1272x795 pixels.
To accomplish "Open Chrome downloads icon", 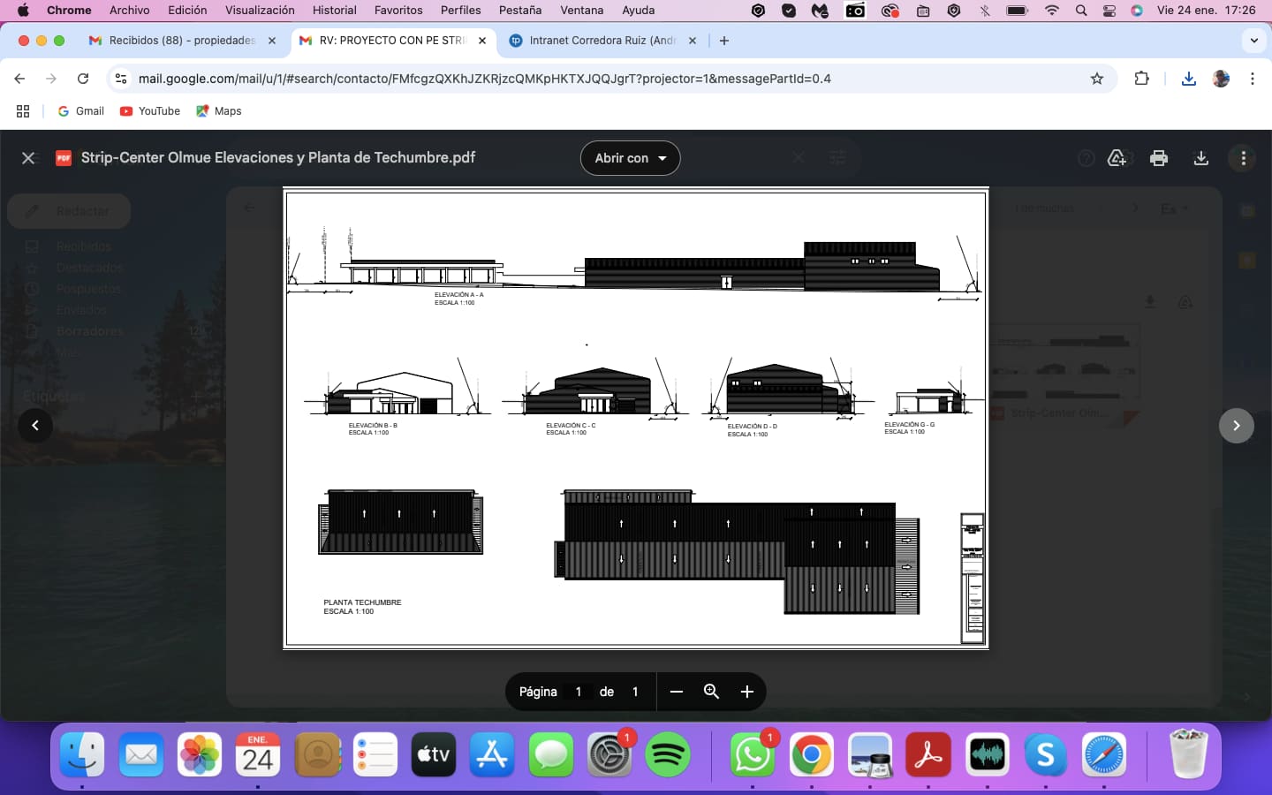I will (1189, 79).
